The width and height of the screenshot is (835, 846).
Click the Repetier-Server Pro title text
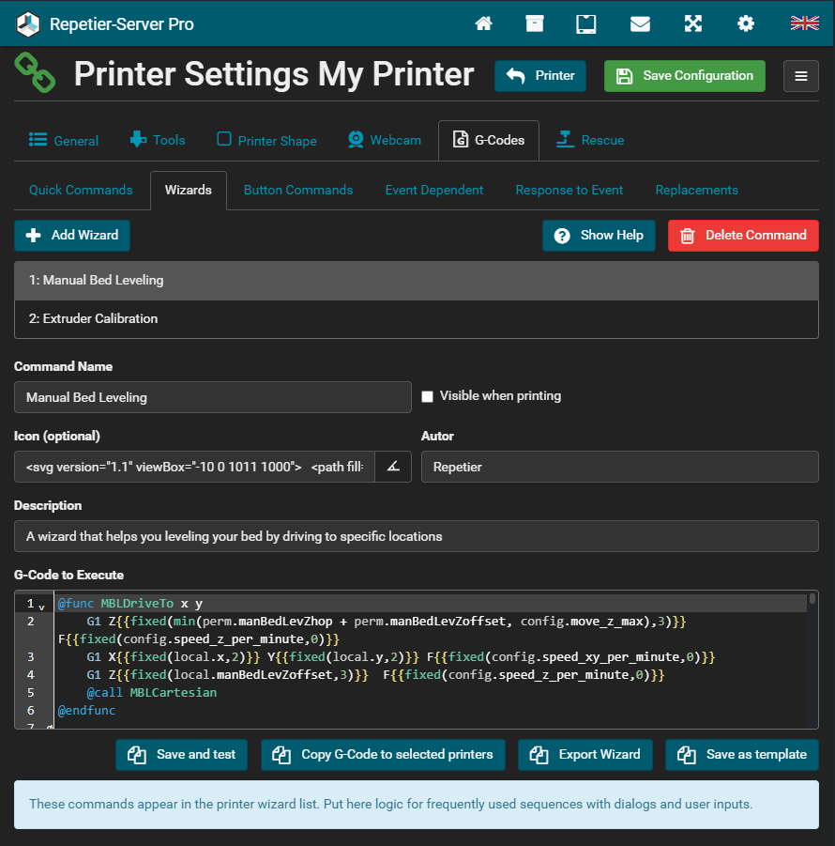tap(122, 24)
